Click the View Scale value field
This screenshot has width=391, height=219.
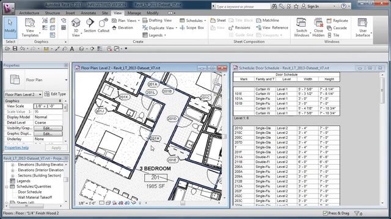tap(48, 106)
